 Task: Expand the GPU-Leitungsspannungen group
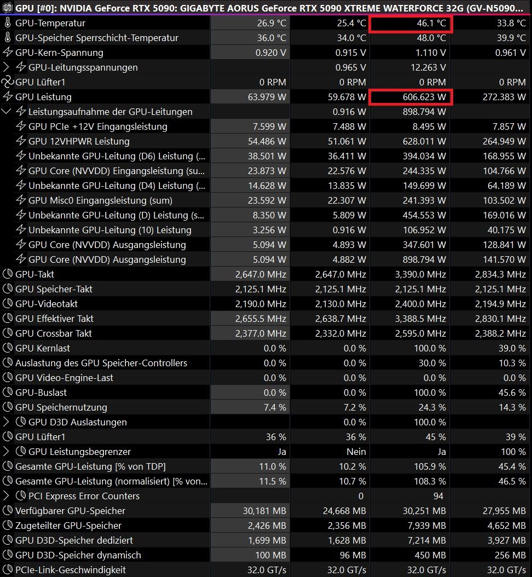pos(6,67)
